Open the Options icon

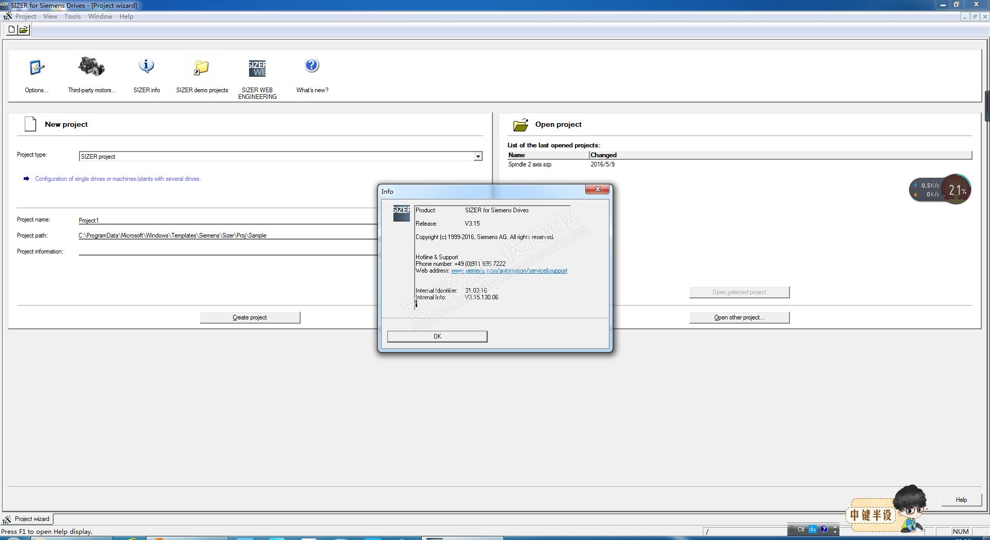[x=37, y=67]
